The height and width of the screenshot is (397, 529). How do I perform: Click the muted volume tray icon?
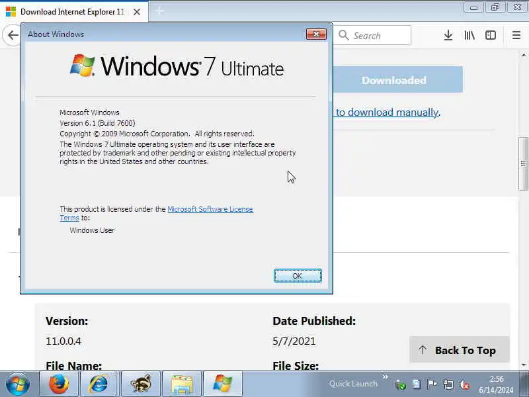pos(464,384)
